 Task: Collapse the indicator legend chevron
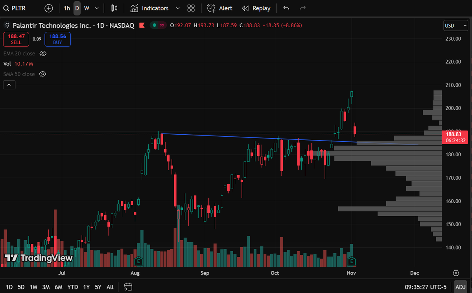9,85
